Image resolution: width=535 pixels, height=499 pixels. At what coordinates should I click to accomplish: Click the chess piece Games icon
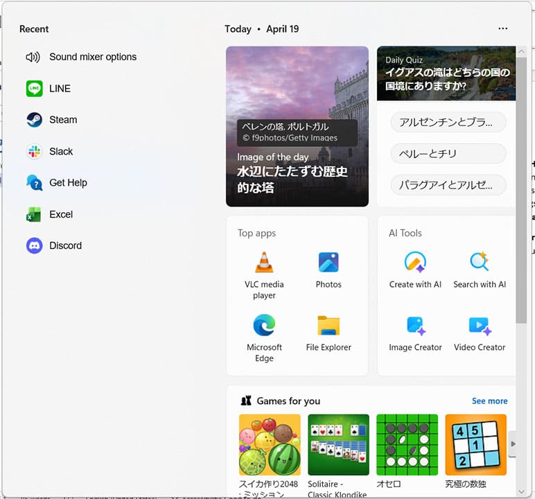click(246, 401)
